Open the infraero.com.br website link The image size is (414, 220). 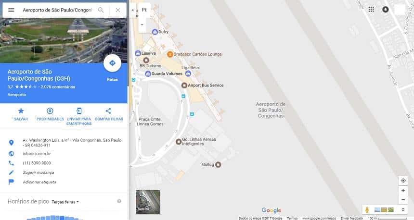(37, 154)
